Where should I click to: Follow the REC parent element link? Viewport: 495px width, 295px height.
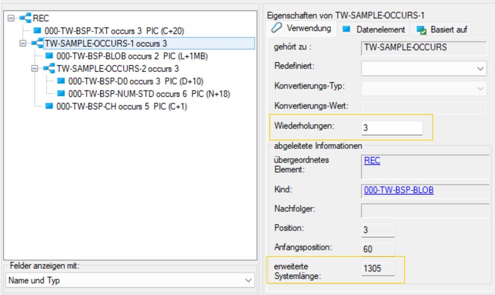[372, 160]
